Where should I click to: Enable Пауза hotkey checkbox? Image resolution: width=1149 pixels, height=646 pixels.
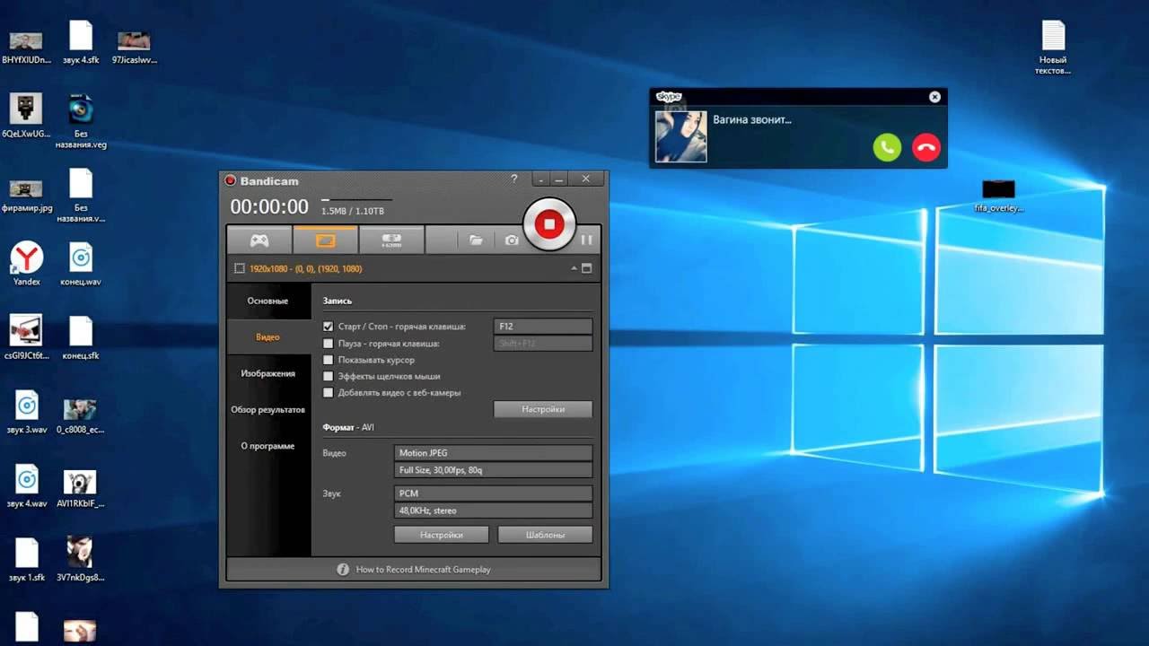click(x=329, y=344)
